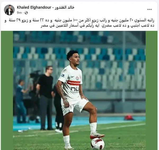
Task: Select the second line of Arabic post text
Action: (x=97, y=26)
